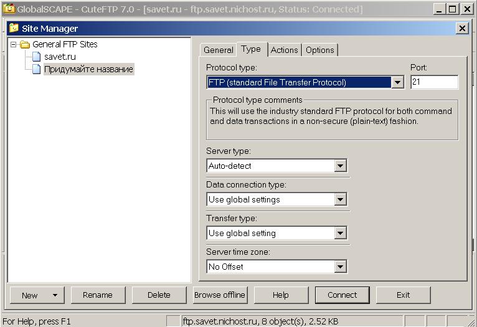477x327 pixels.
Task: Open the Transfer type dropdown
Action: (340, 234)
